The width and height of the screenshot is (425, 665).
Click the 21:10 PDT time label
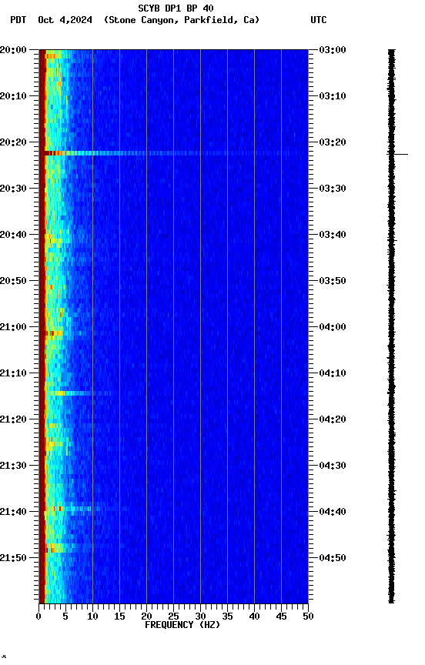pyautogui.click(x=13, y=373)
